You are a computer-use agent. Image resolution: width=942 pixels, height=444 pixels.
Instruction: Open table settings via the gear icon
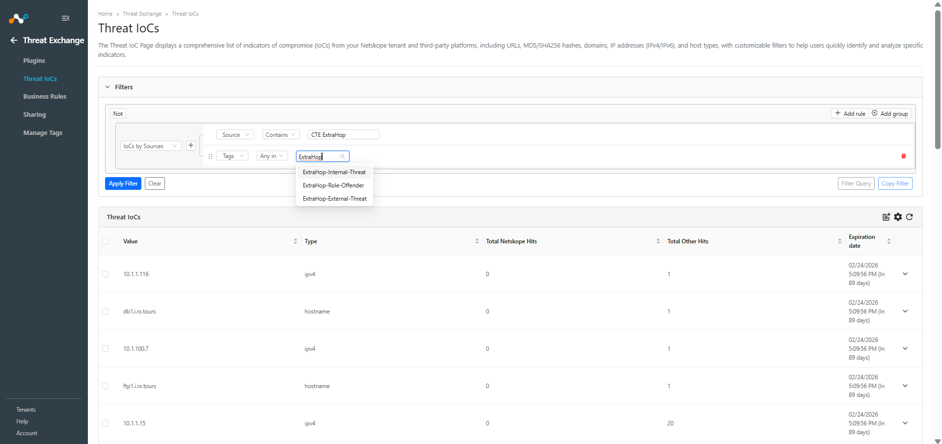pos(898,217)
